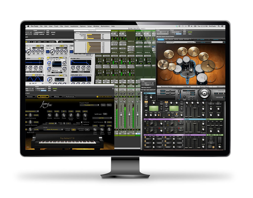Open the Marketplace menu
The image size is (253, 198).
tap(105, 26)
